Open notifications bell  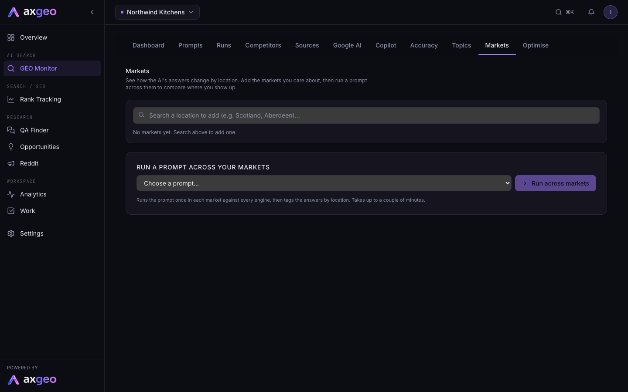pyautogui.click(x=591, y=12)
